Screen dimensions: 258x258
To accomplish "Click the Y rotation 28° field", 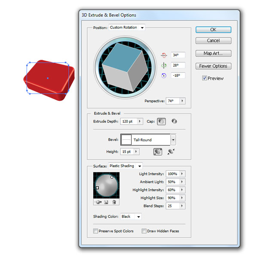I will [x=178, y=65].
